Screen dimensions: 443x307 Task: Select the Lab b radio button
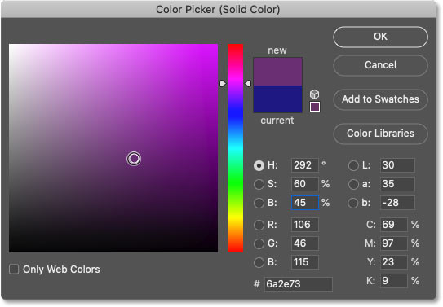tap(353, 203)
